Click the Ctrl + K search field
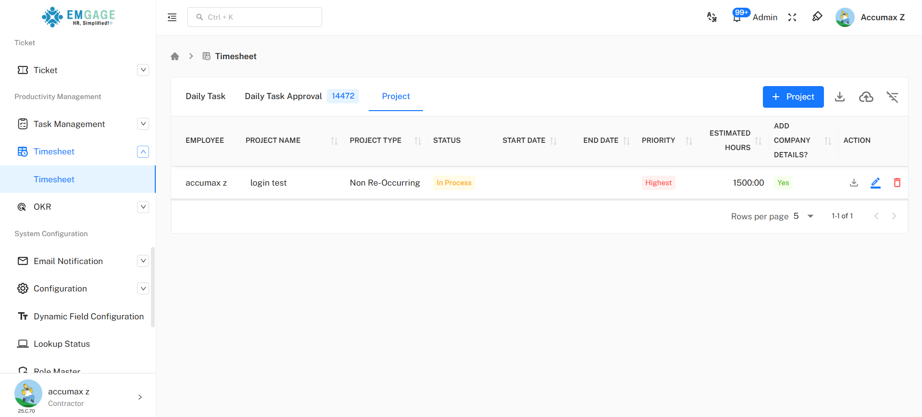Image resolution: width=922 pixels, height=417 pixels. coord(255,17)
